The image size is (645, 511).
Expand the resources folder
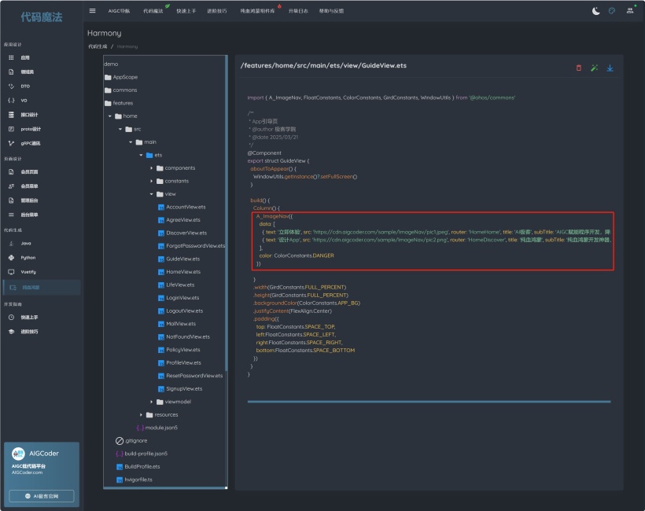142,414
